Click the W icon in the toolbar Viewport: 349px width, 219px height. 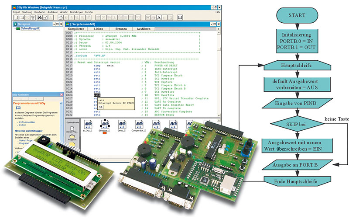(x=148, y=17)
